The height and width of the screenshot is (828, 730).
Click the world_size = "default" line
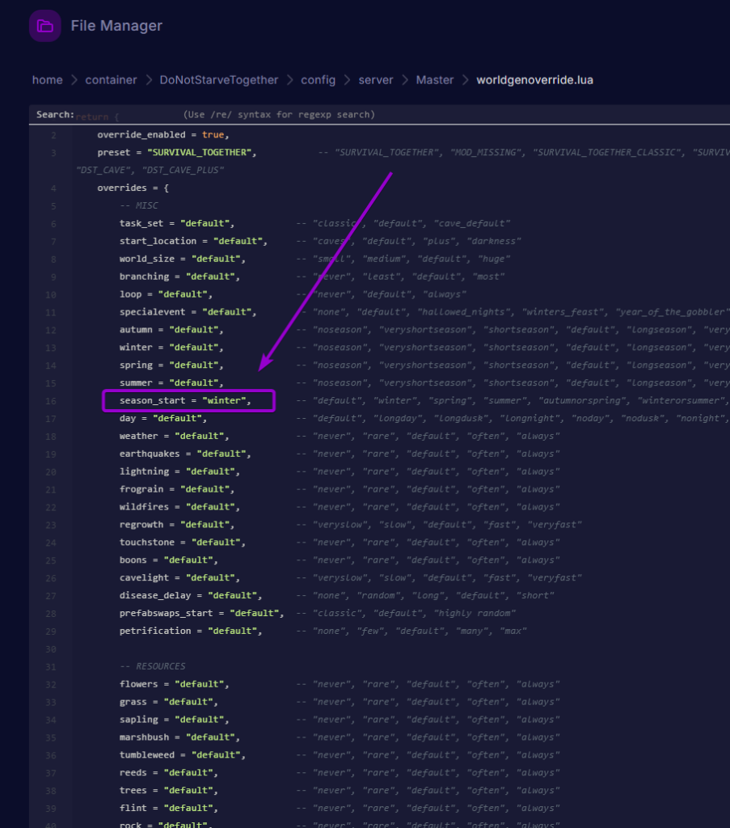pos(182,259)
